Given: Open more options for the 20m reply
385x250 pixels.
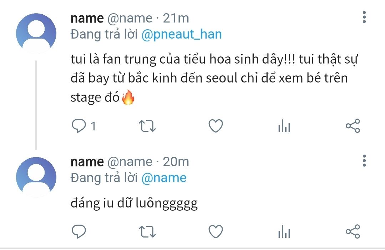Looking at the screenshot, I should click(364, 161).
